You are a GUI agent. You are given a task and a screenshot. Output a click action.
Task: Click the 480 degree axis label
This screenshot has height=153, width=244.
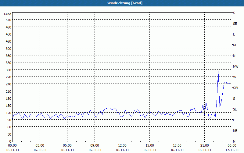point(9,27)
